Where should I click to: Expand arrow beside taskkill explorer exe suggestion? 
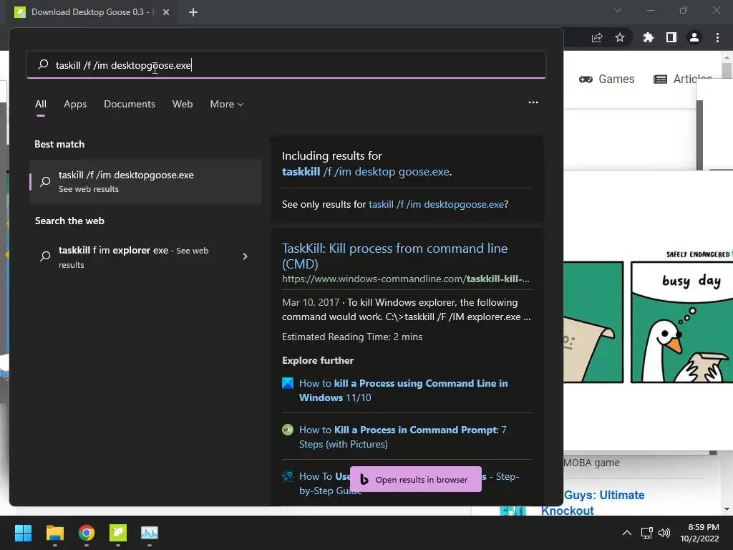(x=245, y=256)
